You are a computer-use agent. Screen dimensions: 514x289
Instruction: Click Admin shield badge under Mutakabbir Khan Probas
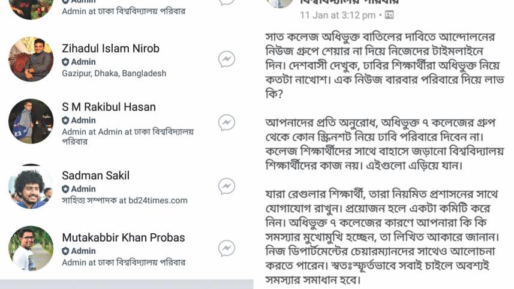[x=66, y=251]
